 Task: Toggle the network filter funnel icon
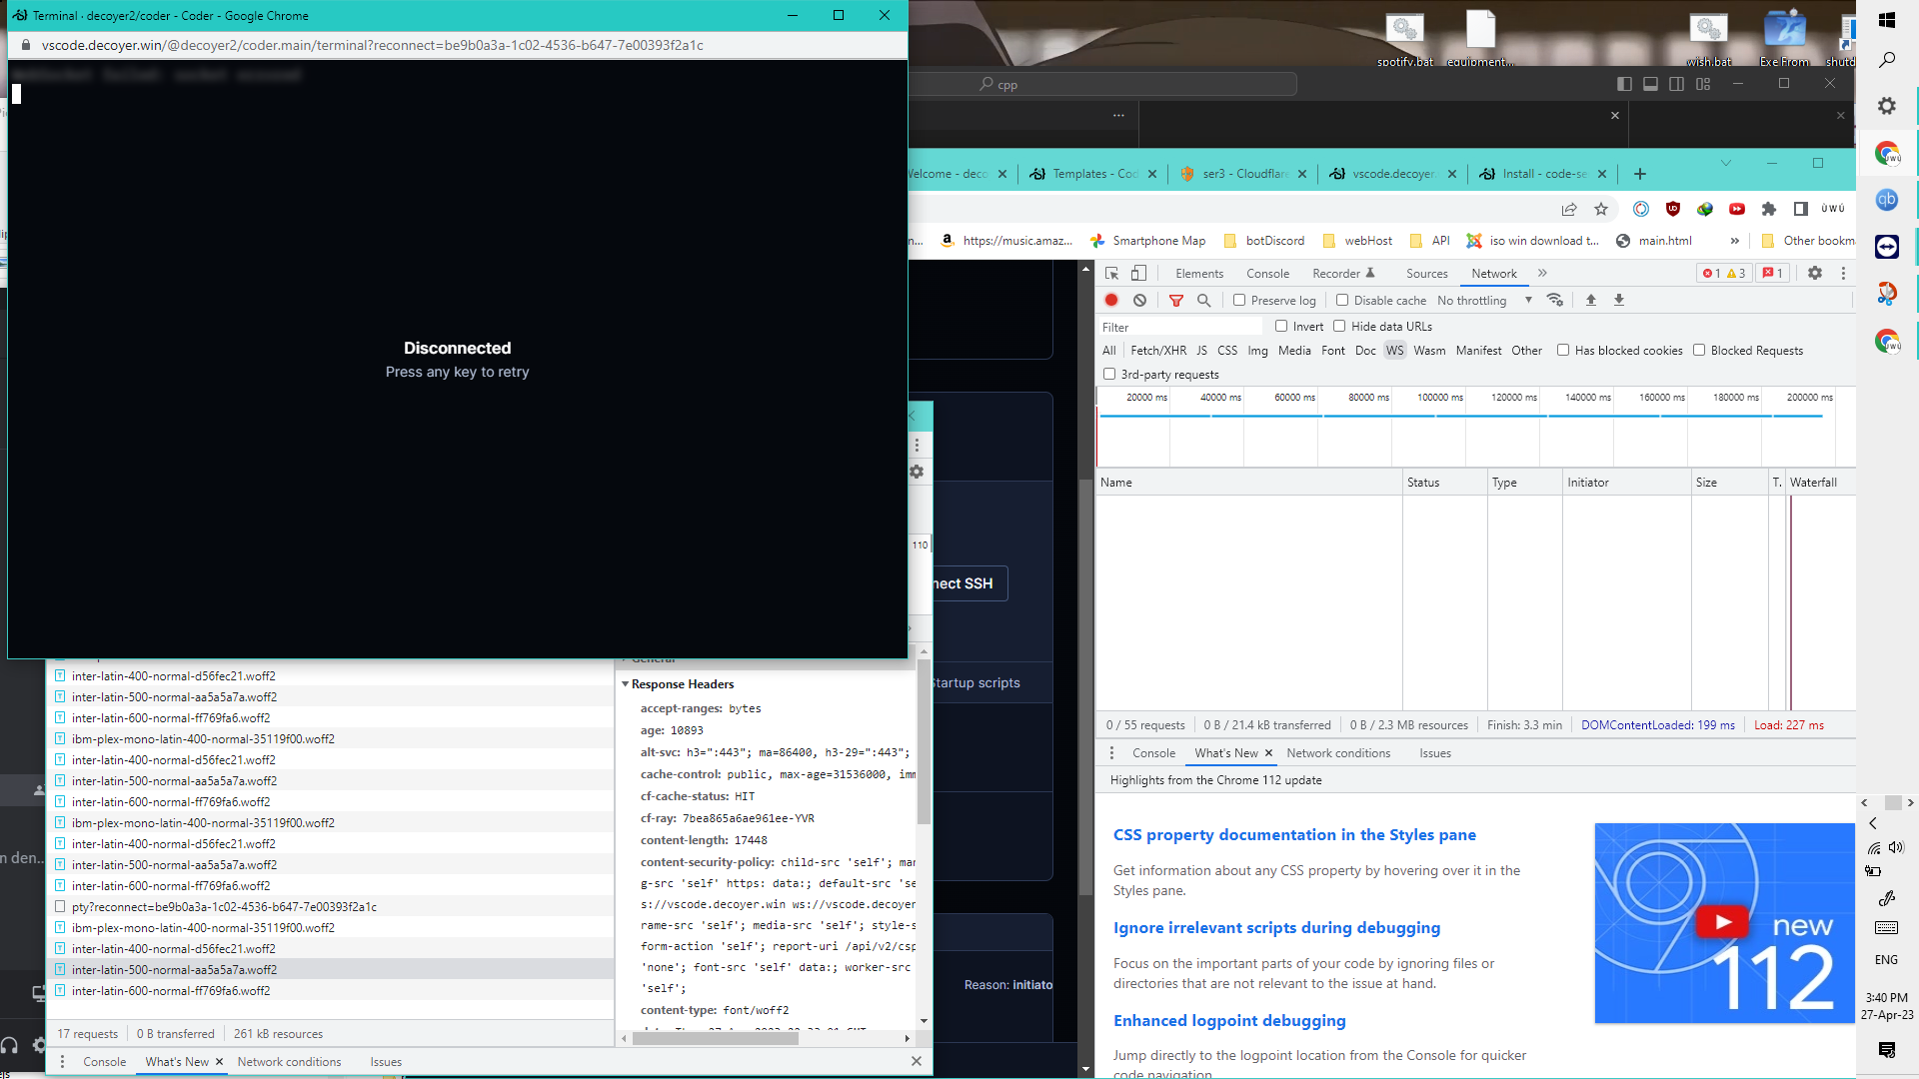coord(1176,300)
